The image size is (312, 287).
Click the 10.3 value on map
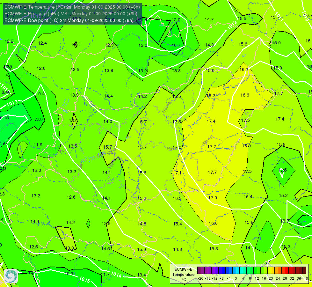pyautogui.click(x=69, y=274)
